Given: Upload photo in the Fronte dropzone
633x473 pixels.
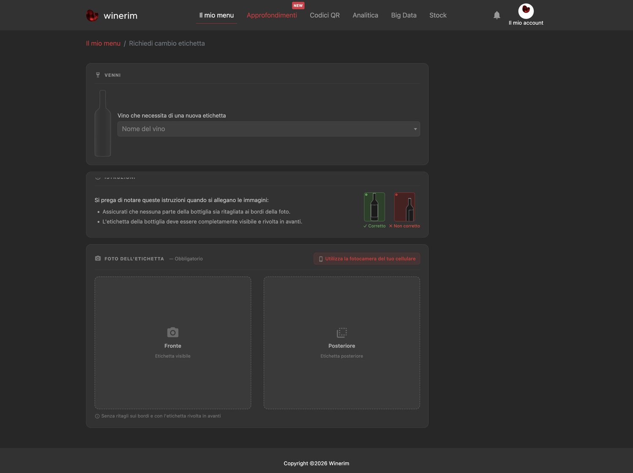Looking at the screenshot, I should click(173, 343).
